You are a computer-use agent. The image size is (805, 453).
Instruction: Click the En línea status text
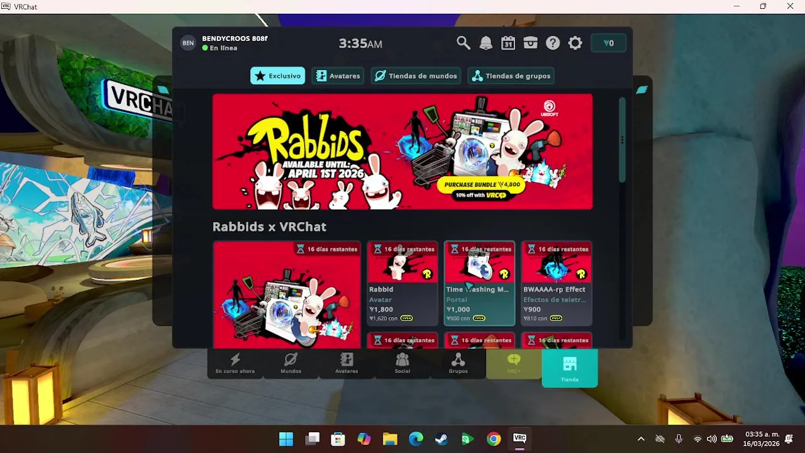(x=223, y=48)
